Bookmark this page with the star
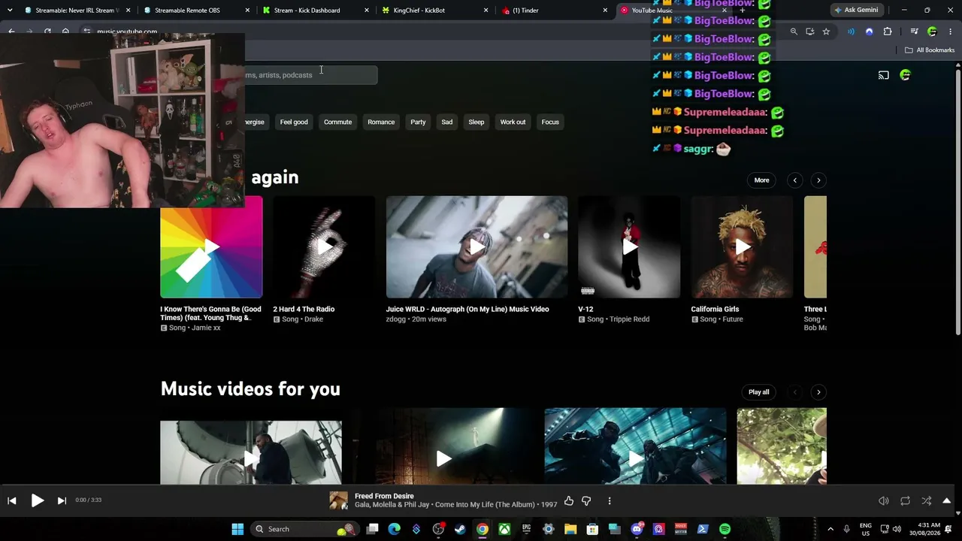Image resolution: width=962 pixels, height=541 pixels. point(826,32)
